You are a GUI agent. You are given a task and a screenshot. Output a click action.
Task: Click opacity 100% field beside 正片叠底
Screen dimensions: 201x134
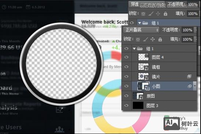pyautogui.click(x=187, y=30)
